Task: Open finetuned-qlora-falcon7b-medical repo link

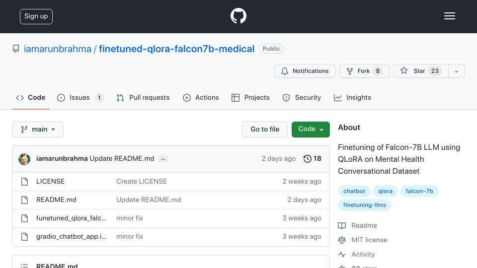Action: click(x=176, y=49)
